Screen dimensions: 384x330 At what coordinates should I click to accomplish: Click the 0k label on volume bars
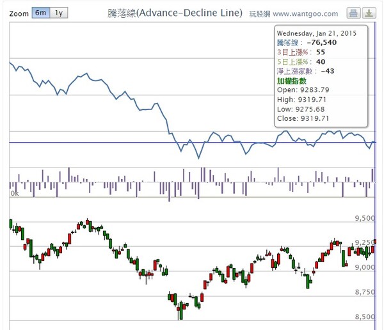click(x=13, y=192)
